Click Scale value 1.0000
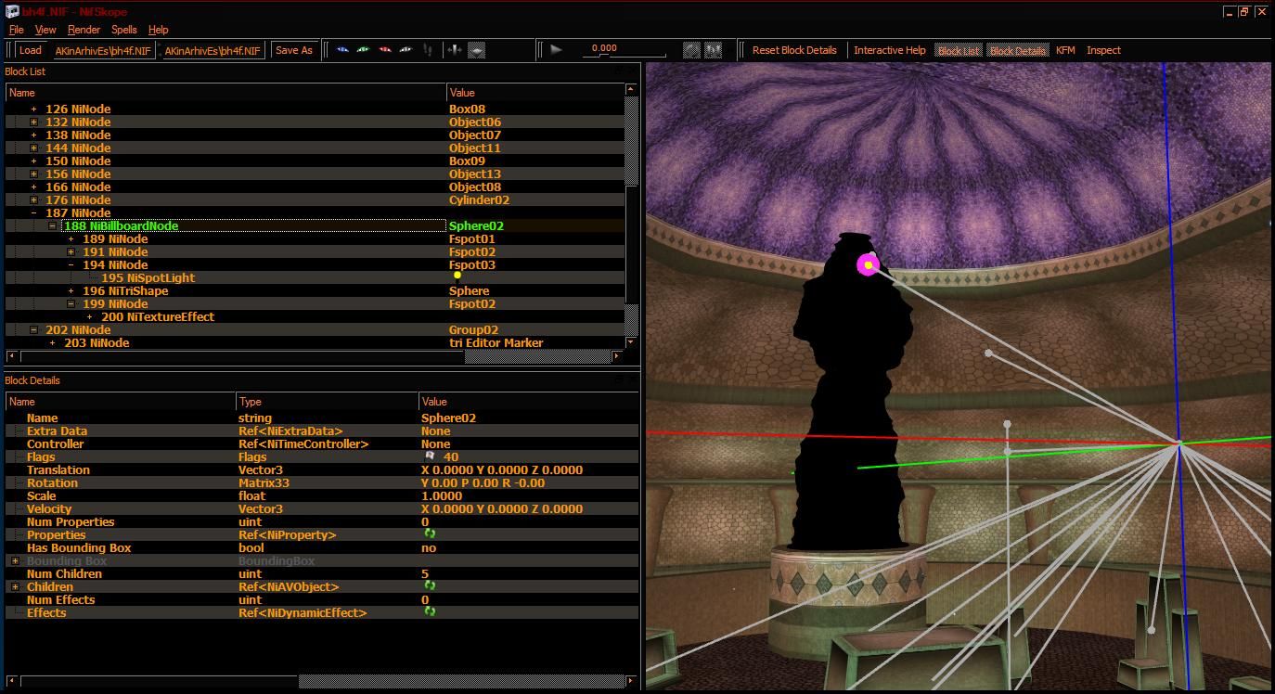Viewport: 1275px width, 694px height. click(442, 495)
